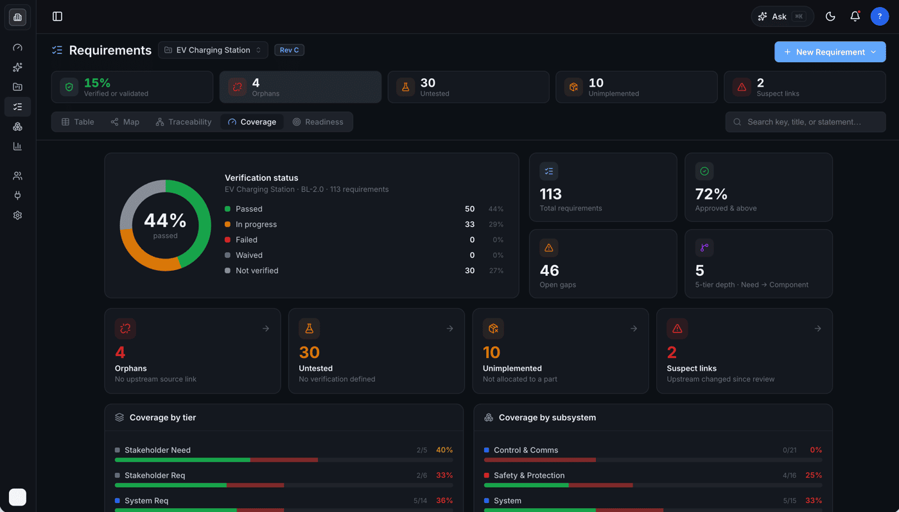Viewport: 899px width, 512px height.
Task: Open Unimplemented details via its arrow
Action: (634, 329)
